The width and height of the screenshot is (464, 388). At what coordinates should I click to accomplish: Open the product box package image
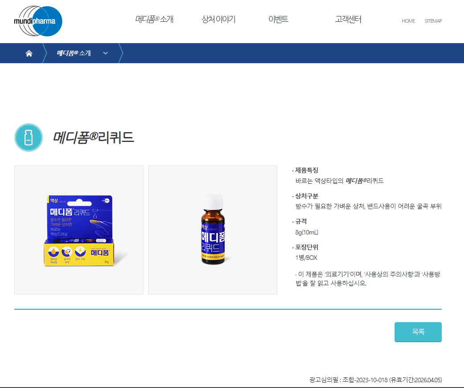point(79,230)
